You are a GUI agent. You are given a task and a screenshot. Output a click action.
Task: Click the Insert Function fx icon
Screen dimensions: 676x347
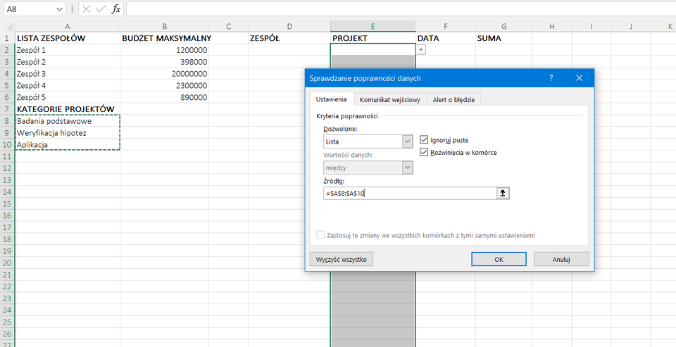(116, 10)
